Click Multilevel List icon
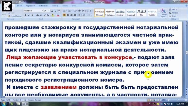The height and width of the screenshot is (106, 188). pos(75,11)
